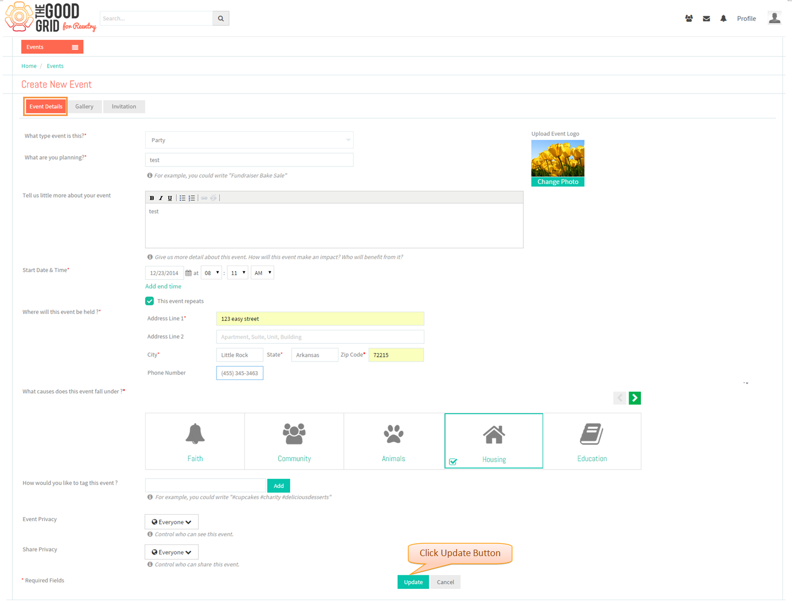Switch to the Gallery tab

tap(84, 106)
